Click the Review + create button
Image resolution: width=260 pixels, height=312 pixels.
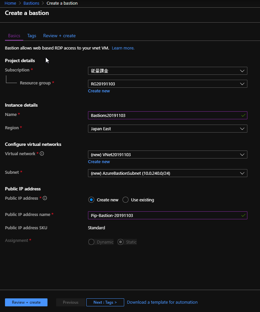coord(26,302)
